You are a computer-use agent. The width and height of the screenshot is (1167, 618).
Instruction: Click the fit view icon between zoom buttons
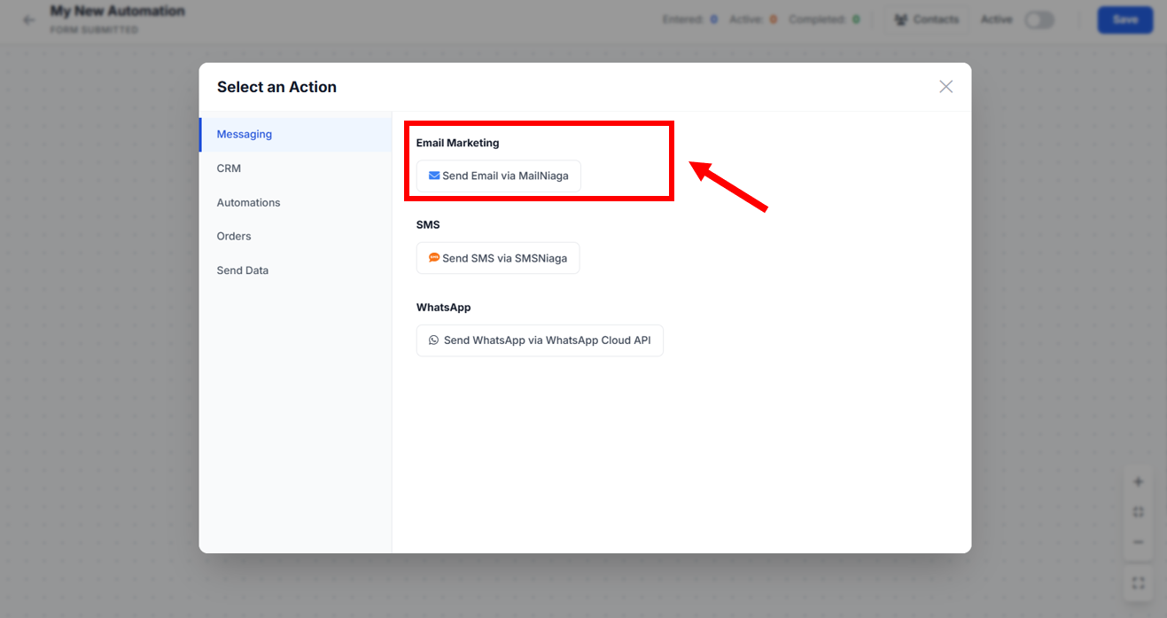pos(1139,512)
